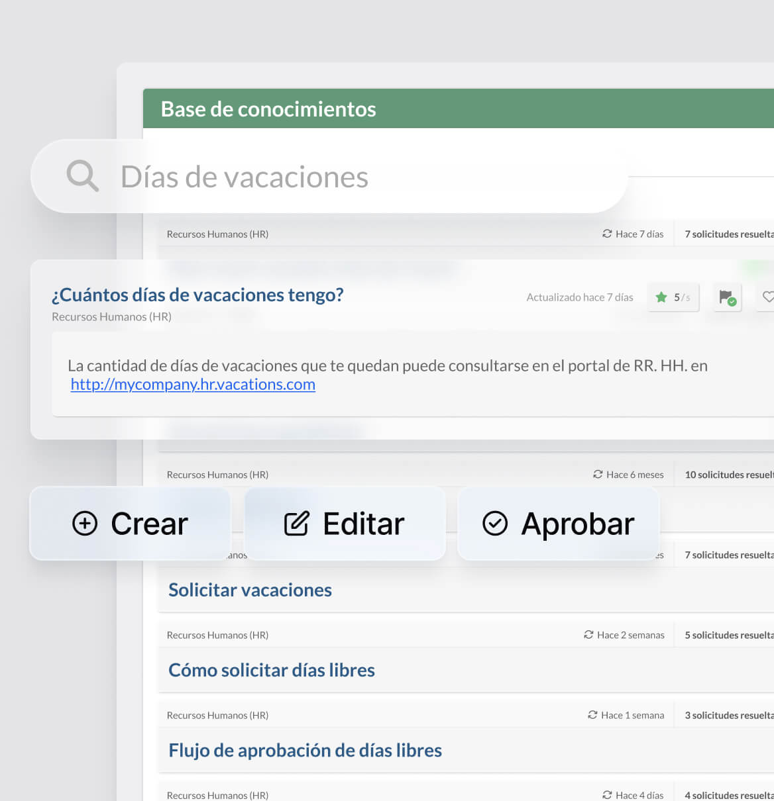Click "5 solicitudes resueltas" counter

click(729, 635)
